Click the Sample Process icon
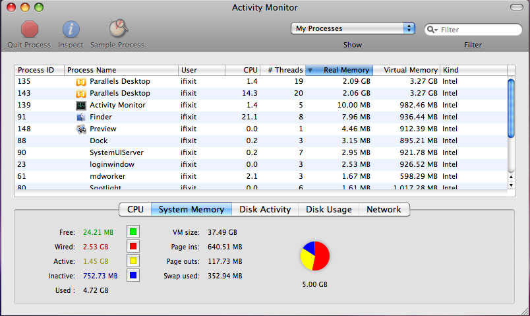This screenshot has height=316, width=530. 118,28
